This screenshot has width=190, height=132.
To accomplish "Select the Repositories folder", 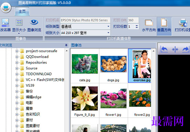I will (x=36, y=63).
